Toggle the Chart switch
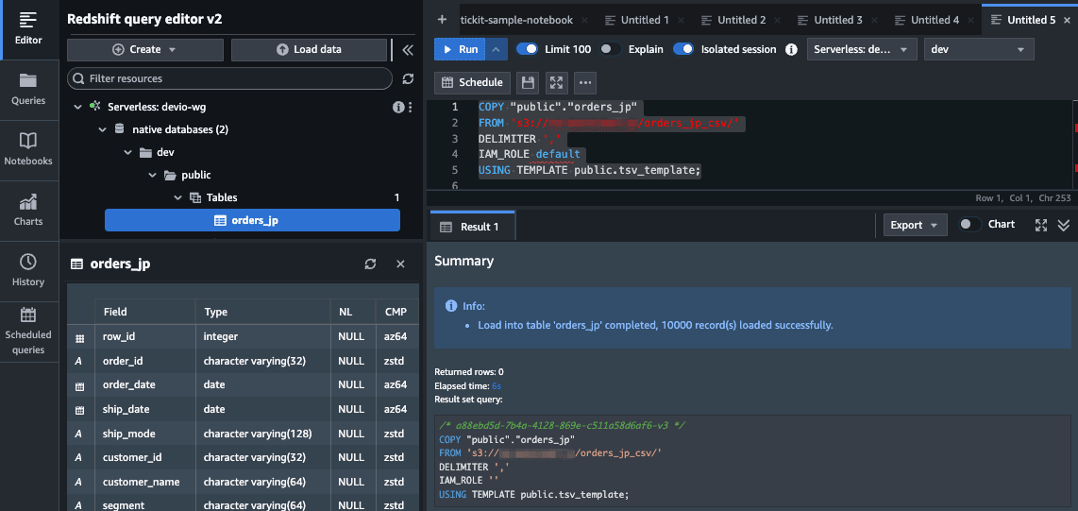Image resolution: width=1078 pixels, height=511 pixels. 970,224
